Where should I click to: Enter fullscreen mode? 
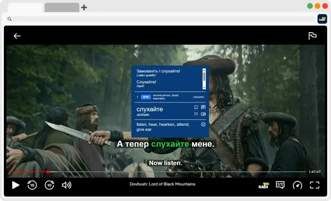(x=314, y=185)
